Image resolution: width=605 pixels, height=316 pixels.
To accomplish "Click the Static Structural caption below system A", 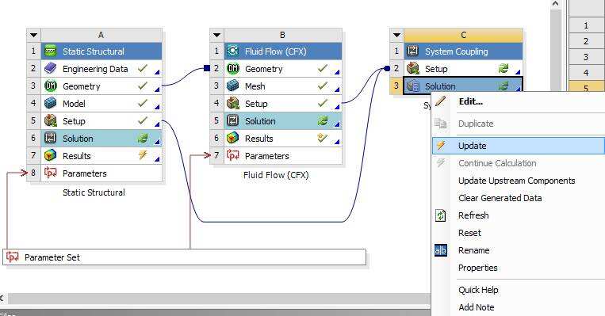I will pyautogui.click(x=94, y=192).
